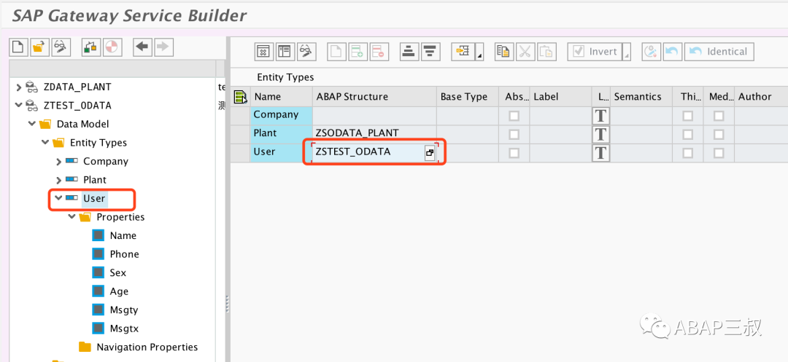Collapse the User entity type node
The image size is (788, 362).
(x=58, y=198)
